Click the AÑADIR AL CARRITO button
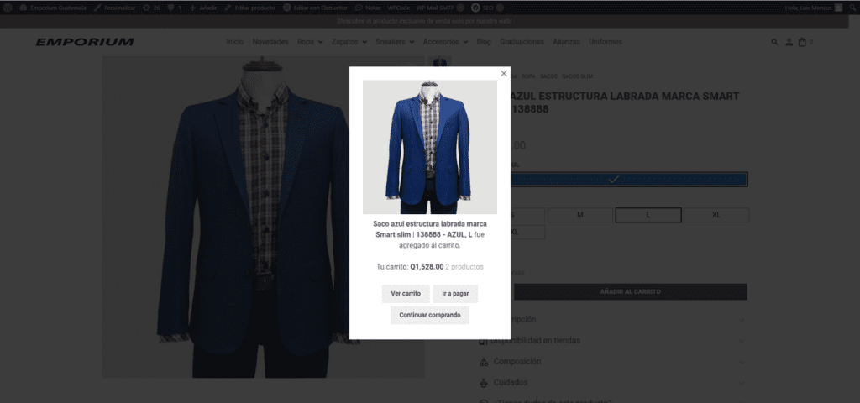This screenshot has width=860, height=403. point(630,291)
